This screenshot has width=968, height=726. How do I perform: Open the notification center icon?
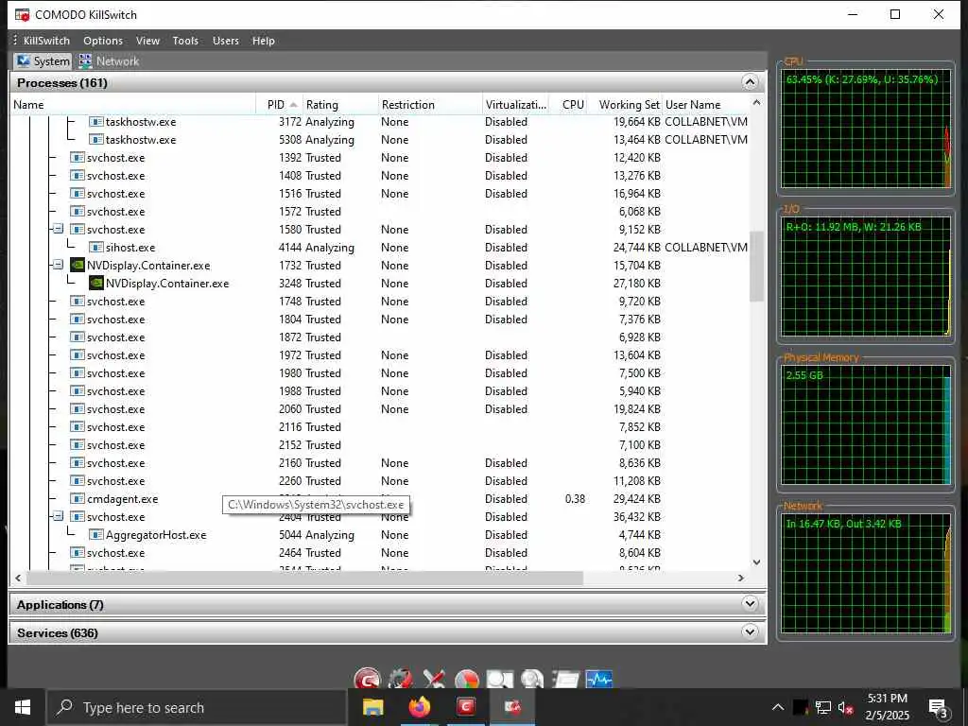coord(939,708)
